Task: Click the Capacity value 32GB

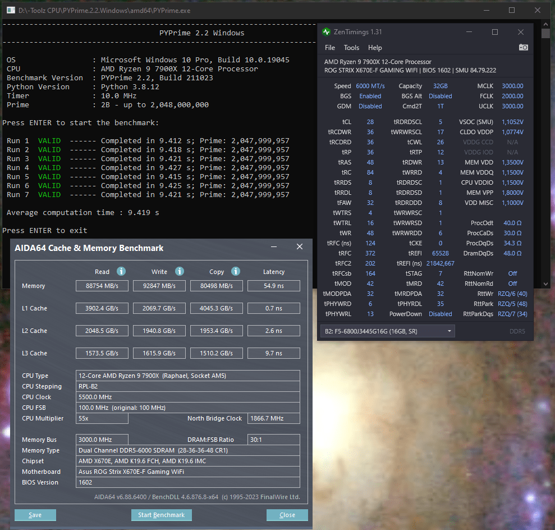Action: click(x=441, y=86)
